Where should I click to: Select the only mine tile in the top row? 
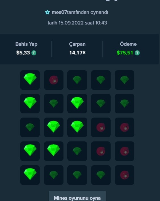(x=54, y=80)
